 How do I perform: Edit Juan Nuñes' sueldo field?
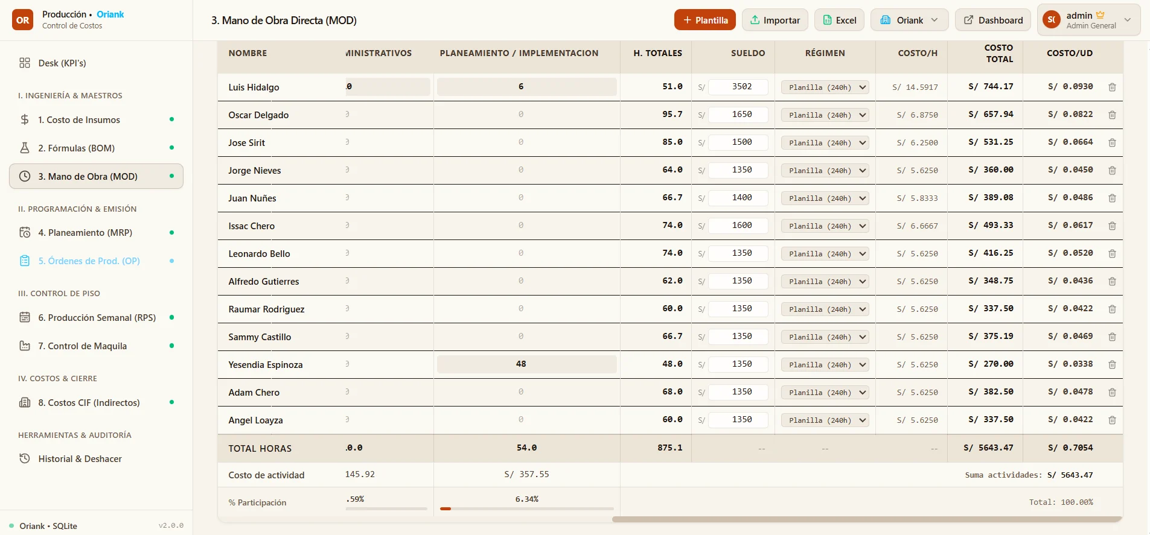[x=738, y=198]
